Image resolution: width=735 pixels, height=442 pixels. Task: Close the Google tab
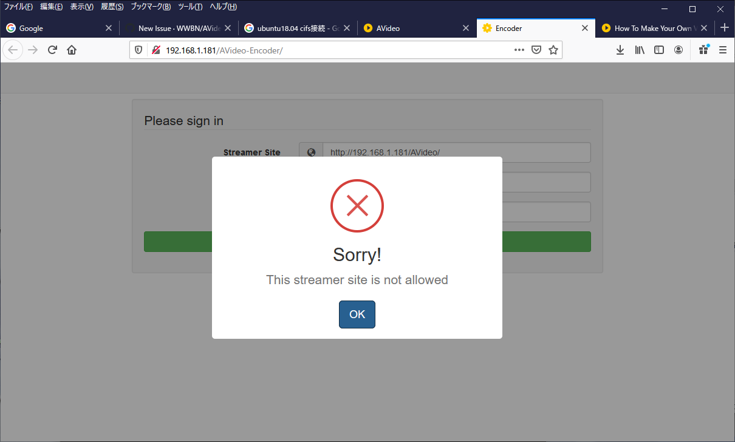coord(109,28)
